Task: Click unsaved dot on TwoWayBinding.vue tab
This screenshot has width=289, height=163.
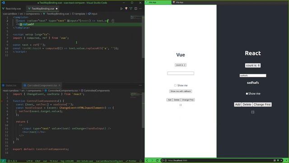Action: click(x=57, y=9)
